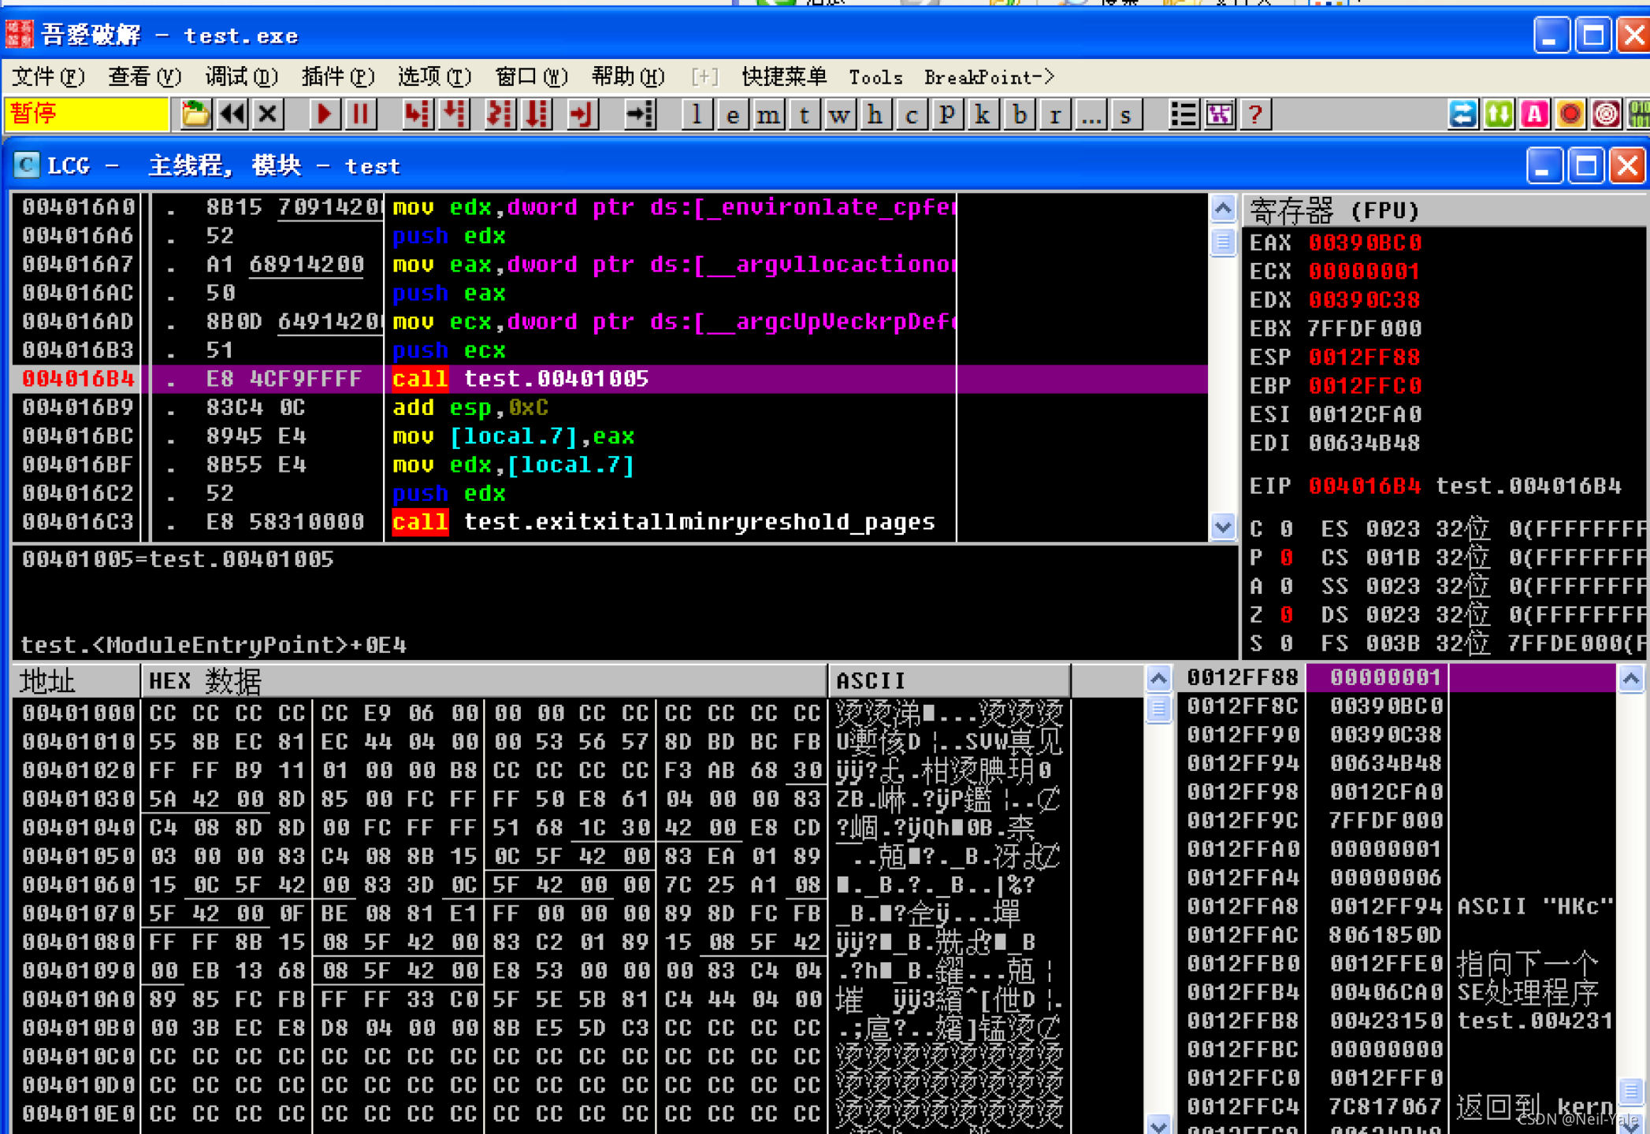
Task: Open Breakpoints window with 'b' button
Action: point(1019,115)
